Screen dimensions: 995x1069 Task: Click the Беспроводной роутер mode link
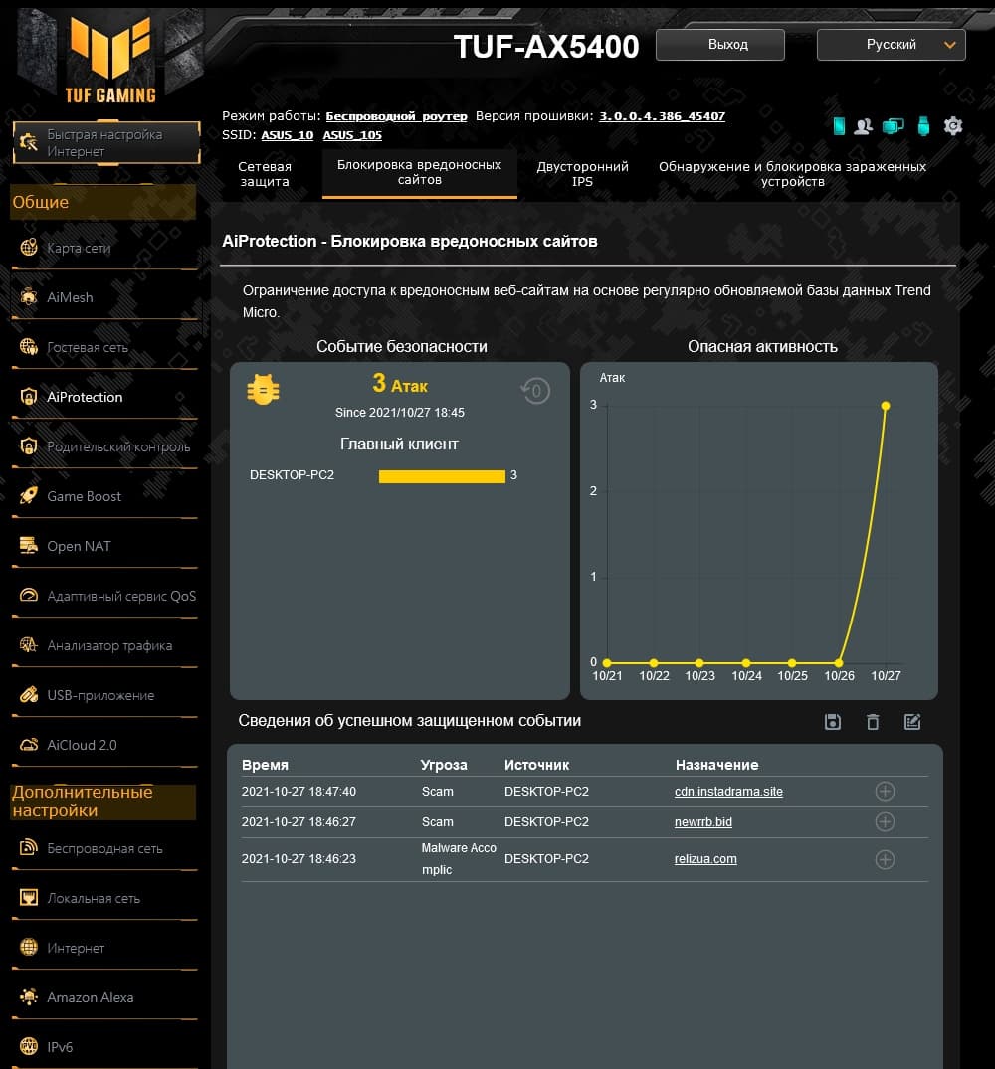click(396, 116)
